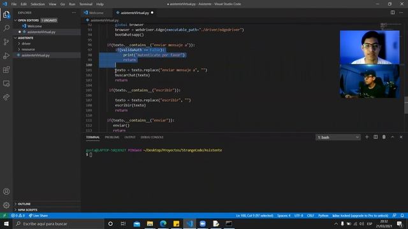Click the Windows Start button
408x229 pixels.
[x=6, y=223]
